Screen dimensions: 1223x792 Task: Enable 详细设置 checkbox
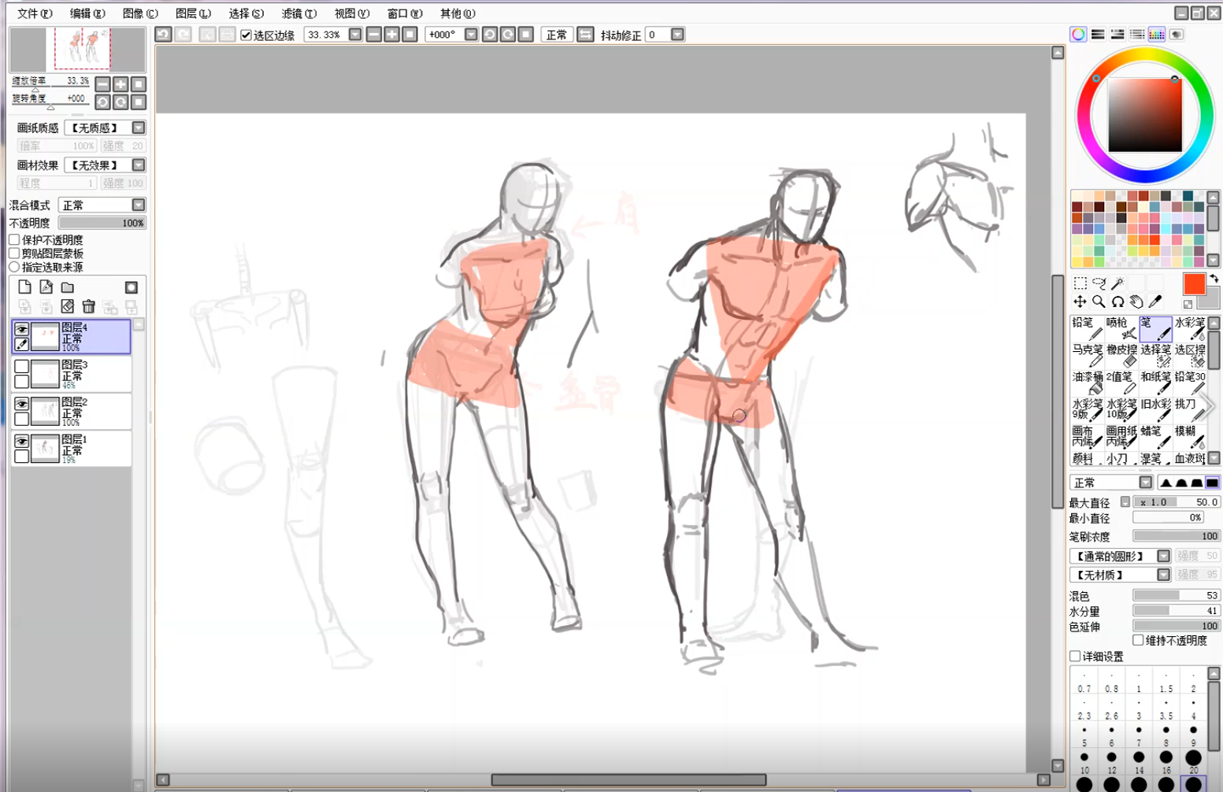(x=1076, y=656)
